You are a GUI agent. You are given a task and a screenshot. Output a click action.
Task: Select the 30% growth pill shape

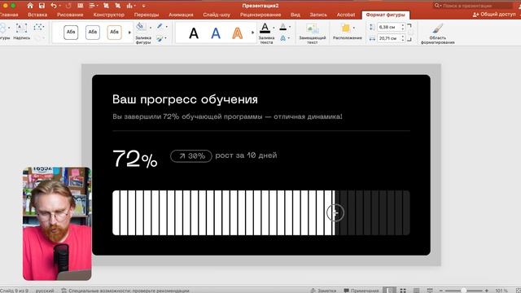pyautogui.click(x=191, y=155)
